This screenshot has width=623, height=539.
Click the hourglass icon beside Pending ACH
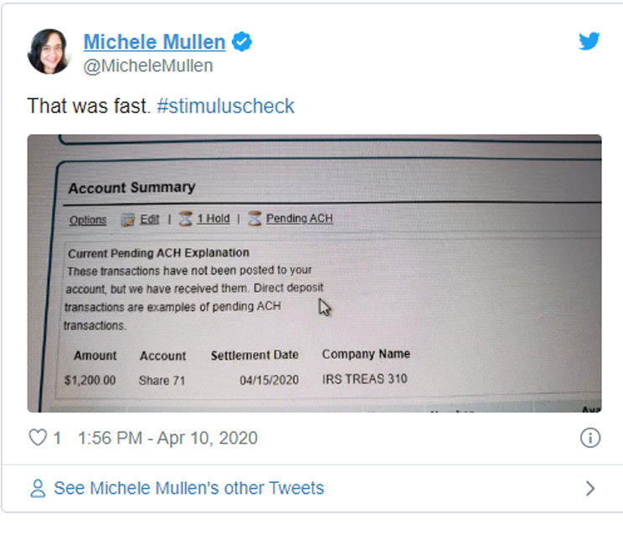pos(254,218)
